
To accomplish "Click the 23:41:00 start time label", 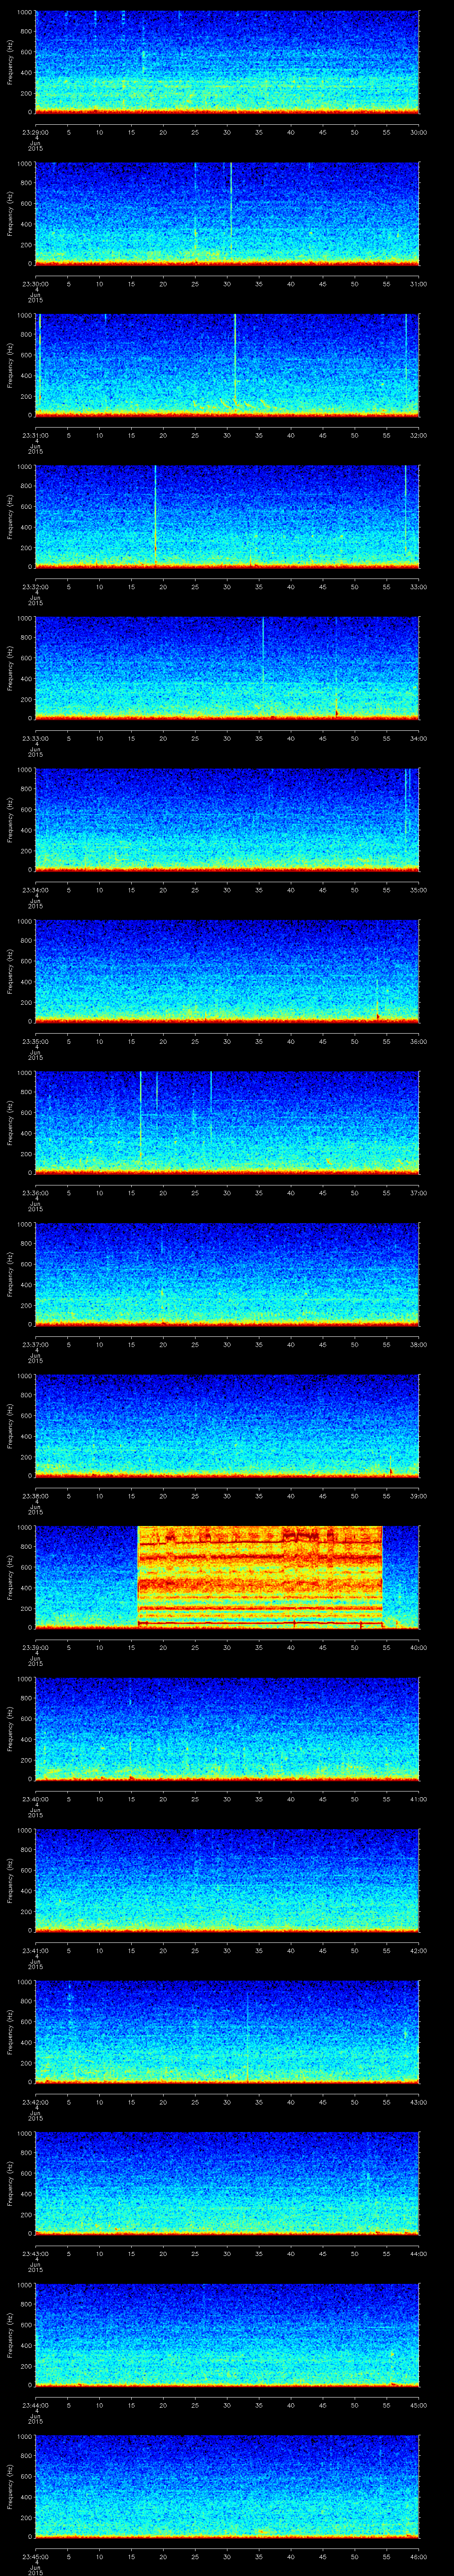I will (35, 1951).
